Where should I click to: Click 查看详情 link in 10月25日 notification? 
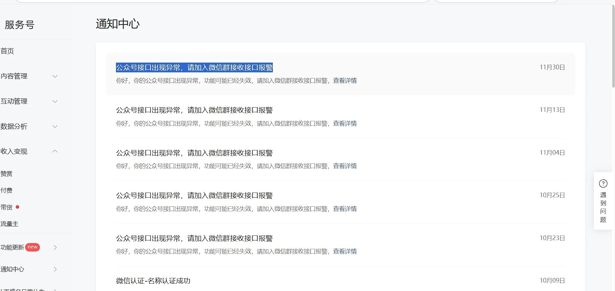(345, 209)
